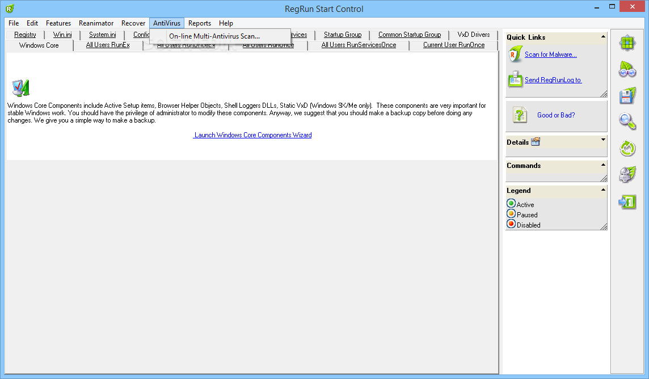
Task: Close the open AntiVirus menu
Action: tap(167, 23)
